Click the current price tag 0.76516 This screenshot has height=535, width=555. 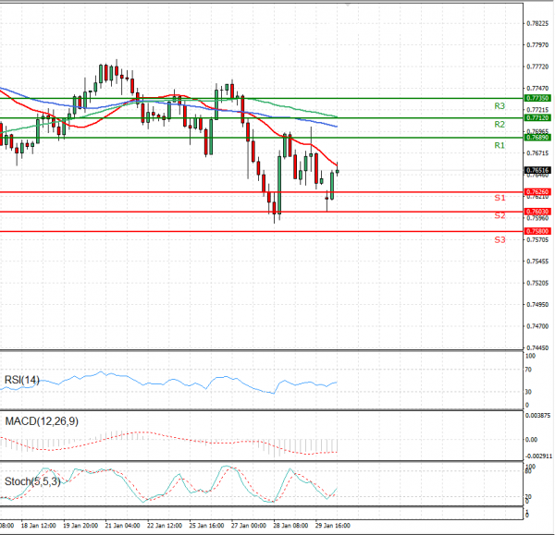coord(537,170)
